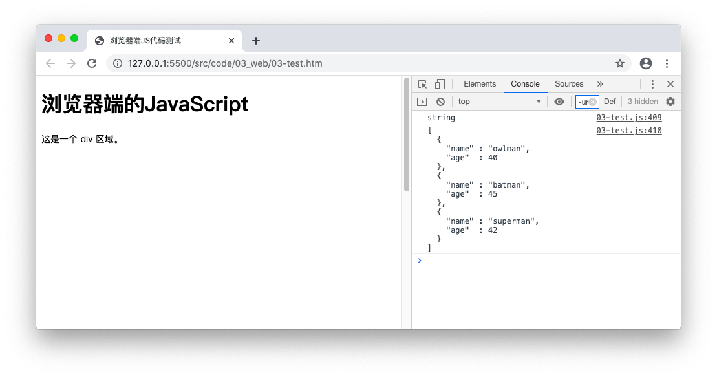Activate the inspect element picker

423,84
